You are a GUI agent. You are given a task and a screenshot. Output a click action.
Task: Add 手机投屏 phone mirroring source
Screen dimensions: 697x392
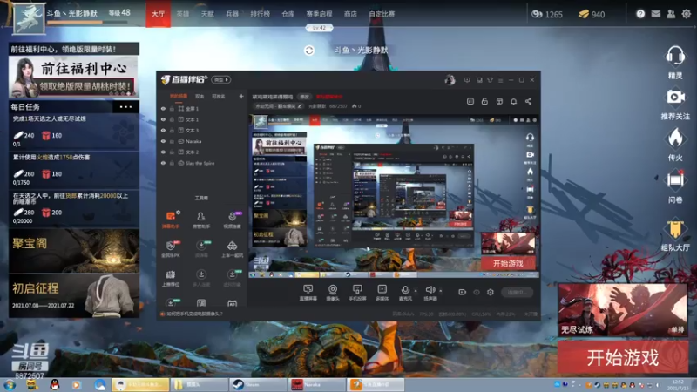coord(357,293)
